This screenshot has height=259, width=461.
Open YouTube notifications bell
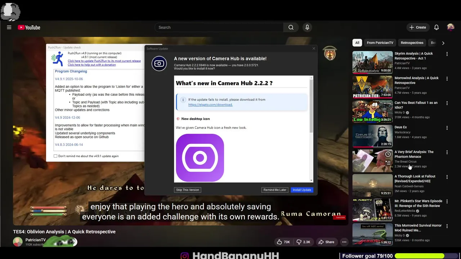(437, 27)
